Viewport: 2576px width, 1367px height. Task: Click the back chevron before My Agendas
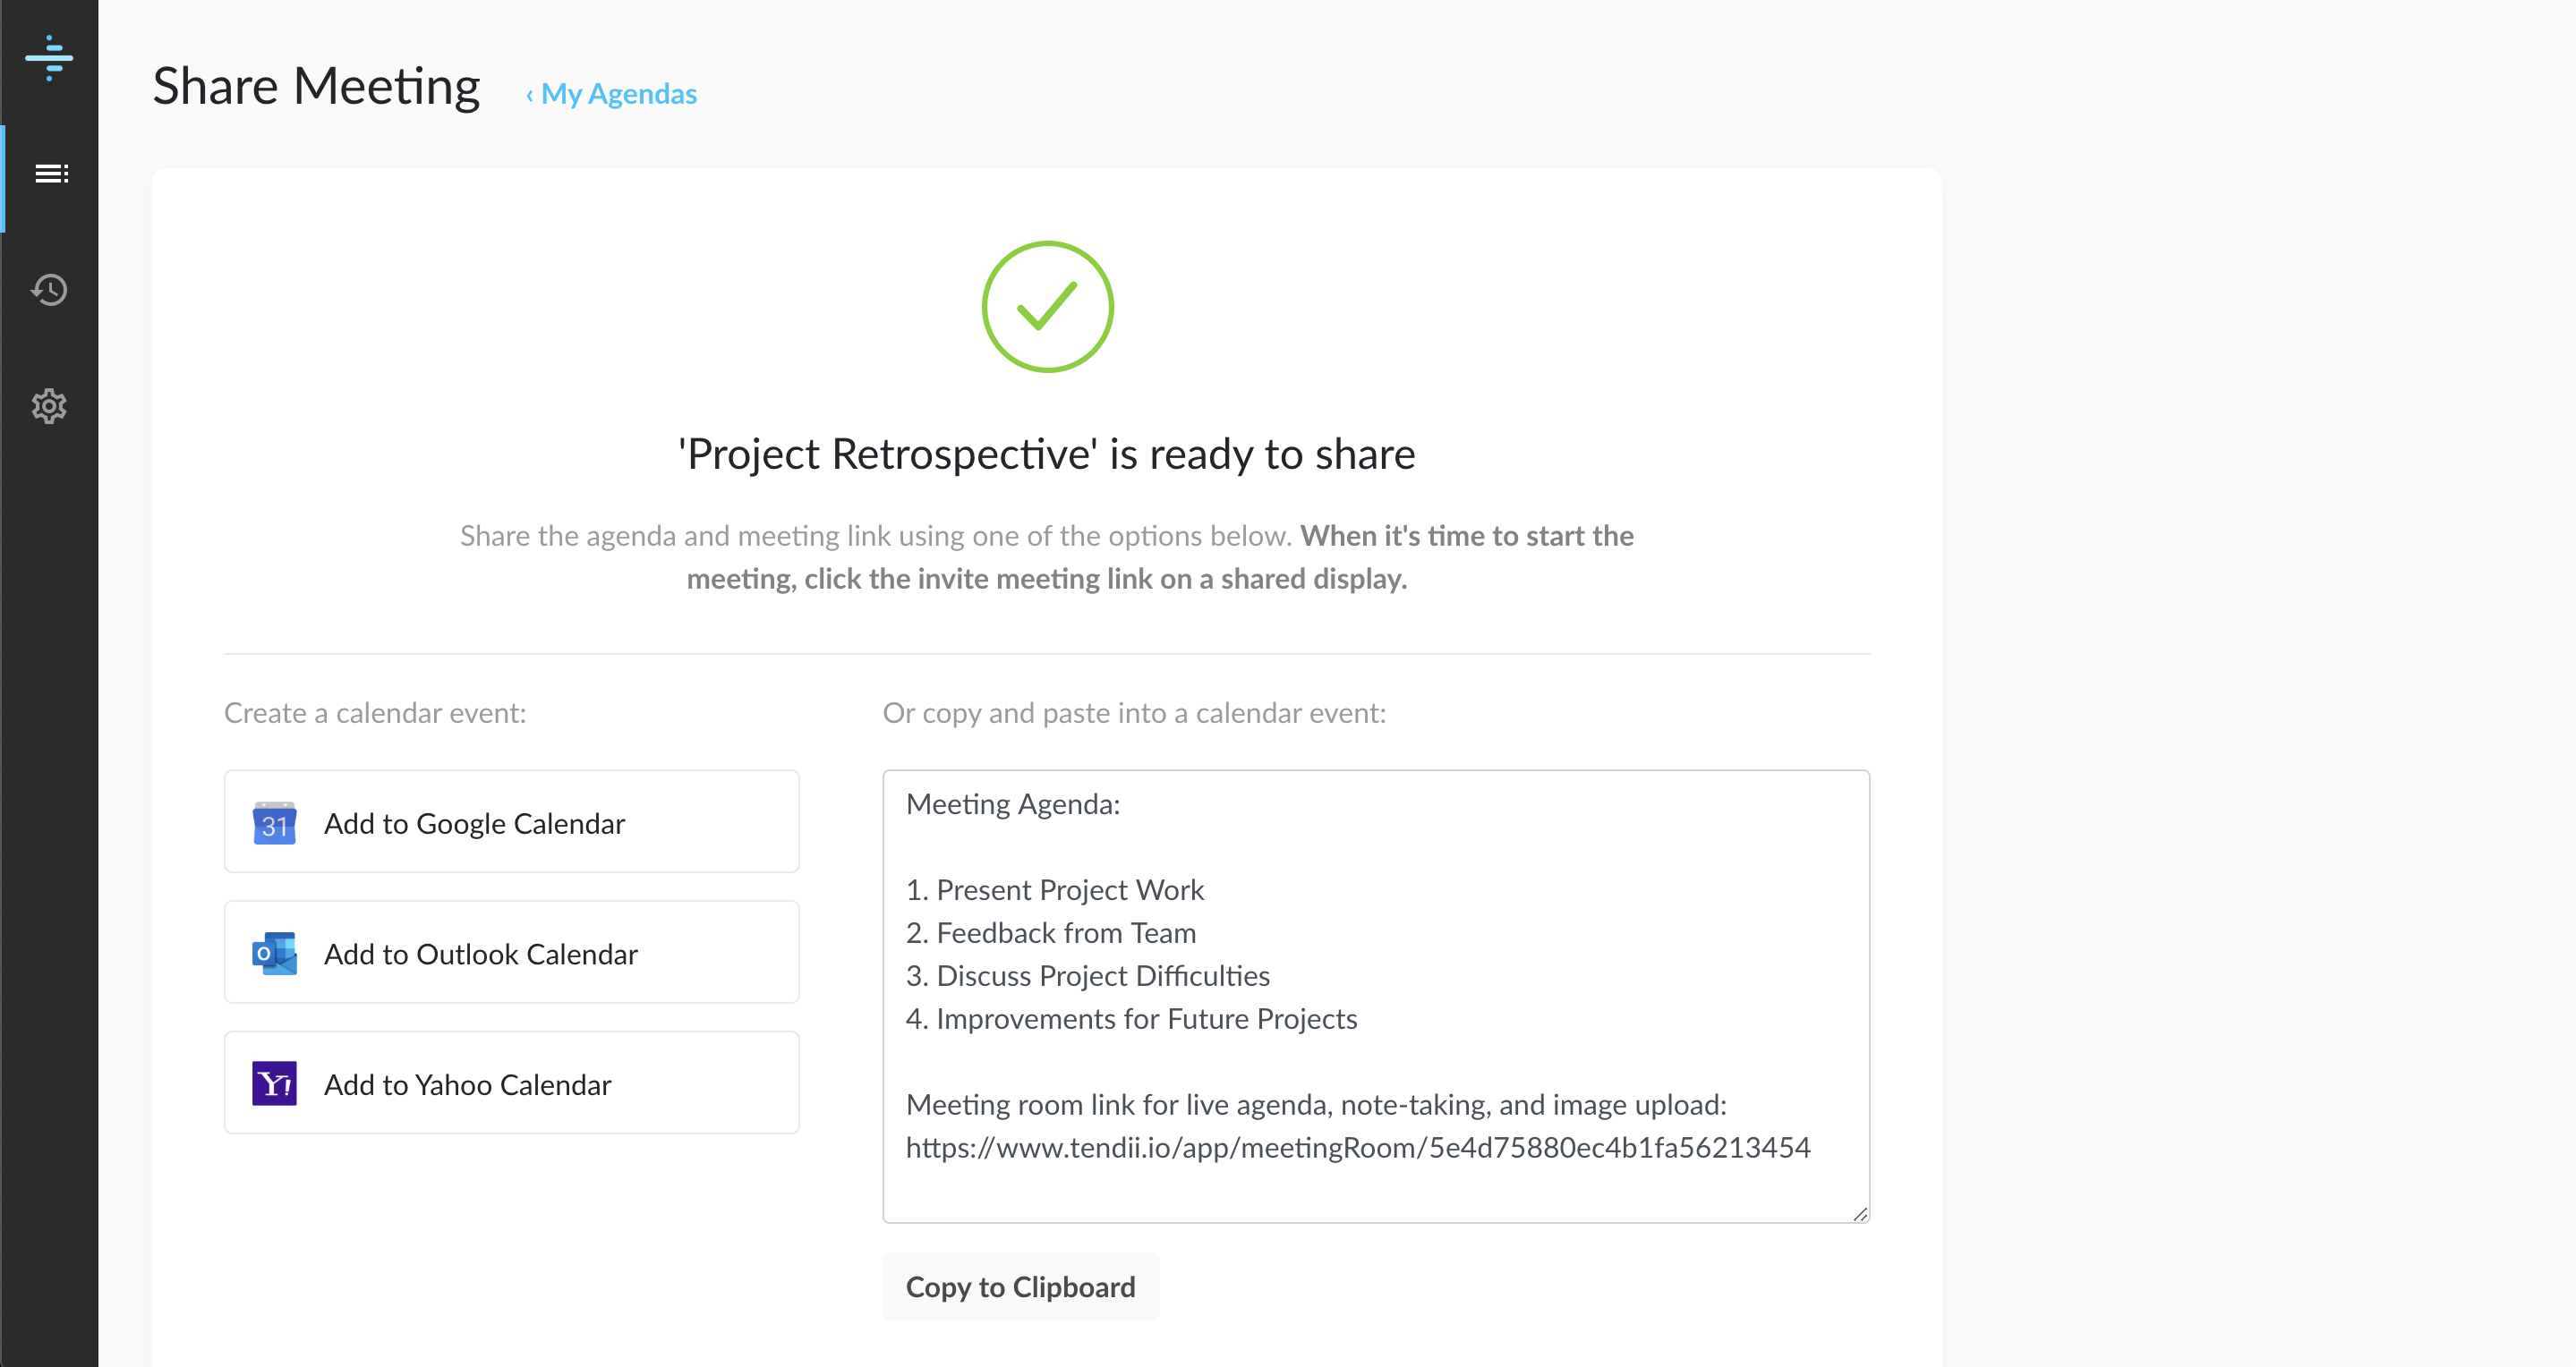click(x=529, y=96)
